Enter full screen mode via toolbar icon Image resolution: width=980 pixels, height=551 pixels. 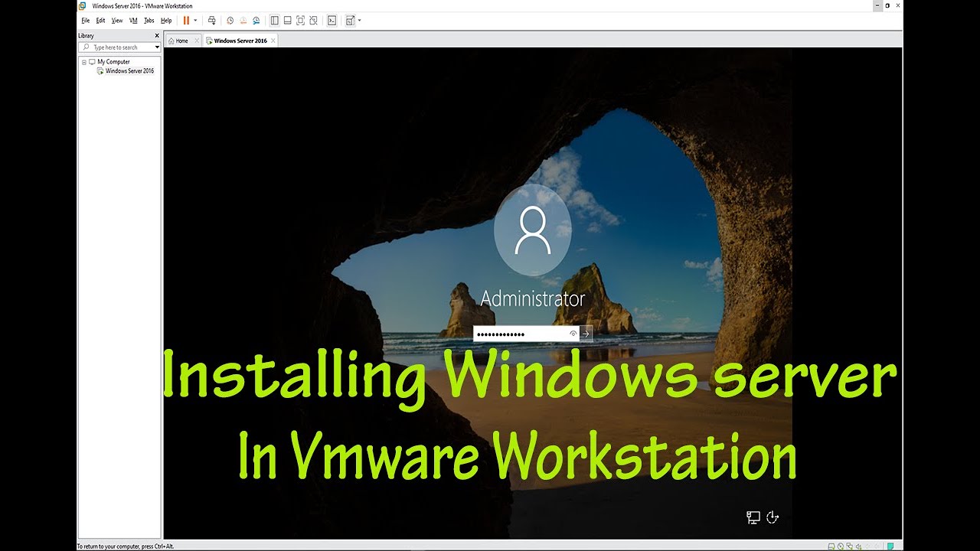[x=300, y=21]
